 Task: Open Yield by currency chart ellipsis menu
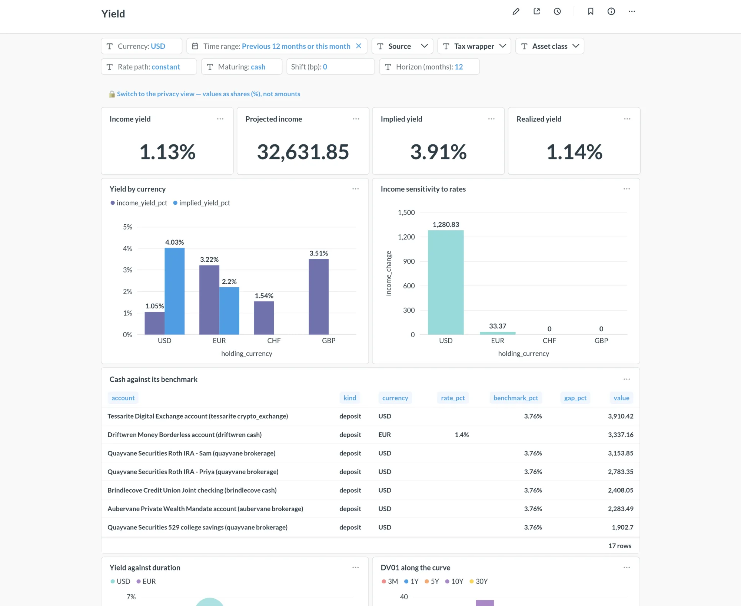point(356,189)
